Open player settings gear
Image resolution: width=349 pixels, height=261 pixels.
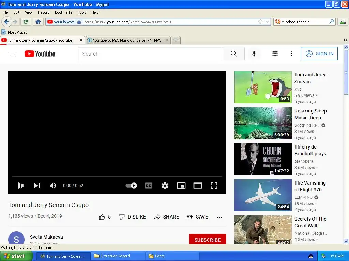(x=165, y=185)
